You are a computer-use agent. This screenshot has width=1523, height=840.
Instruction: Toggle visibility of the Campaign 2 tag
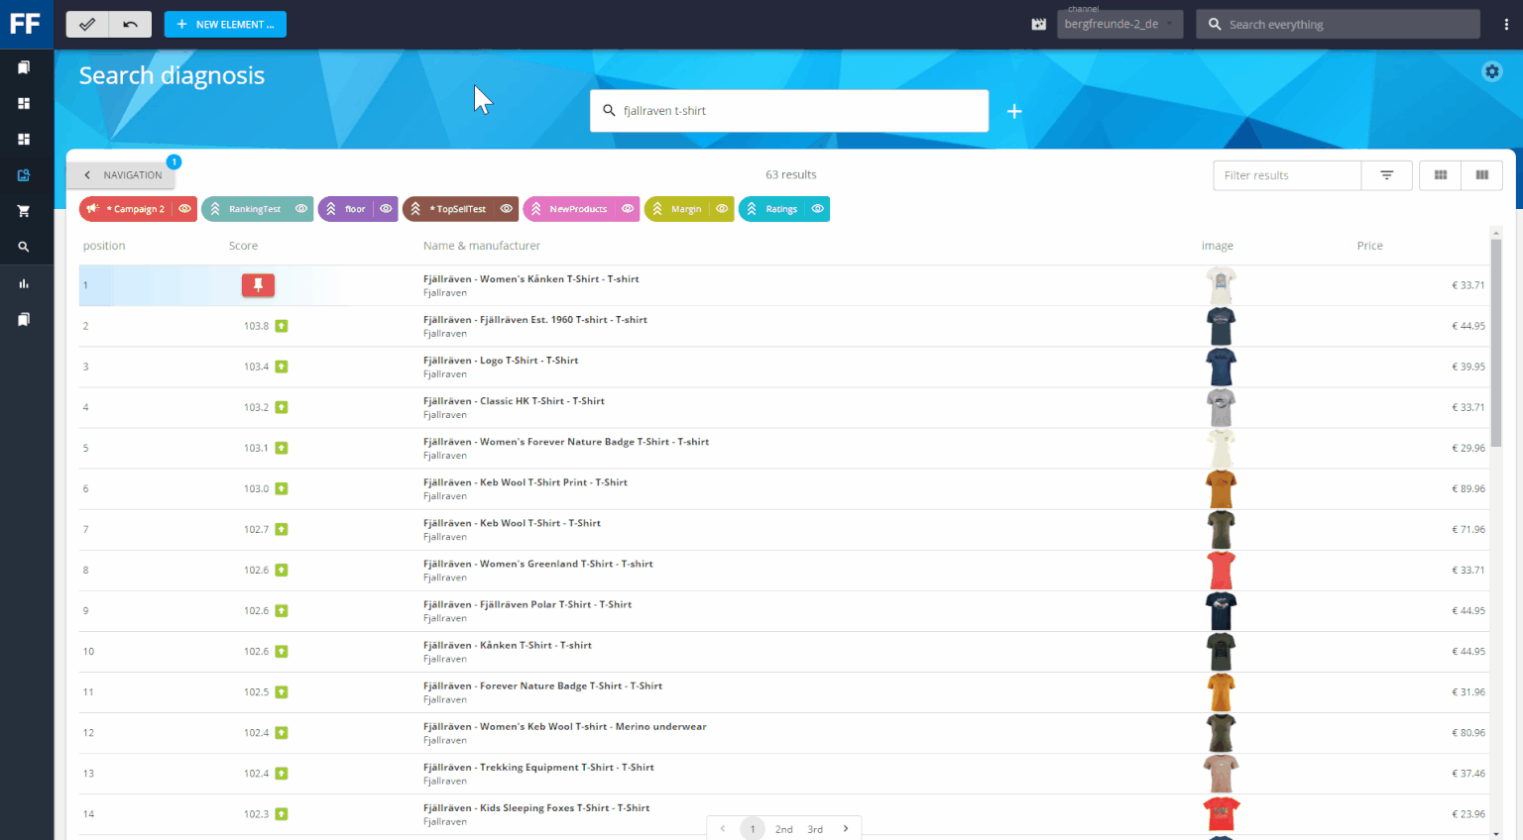click(x=184, y=208)
